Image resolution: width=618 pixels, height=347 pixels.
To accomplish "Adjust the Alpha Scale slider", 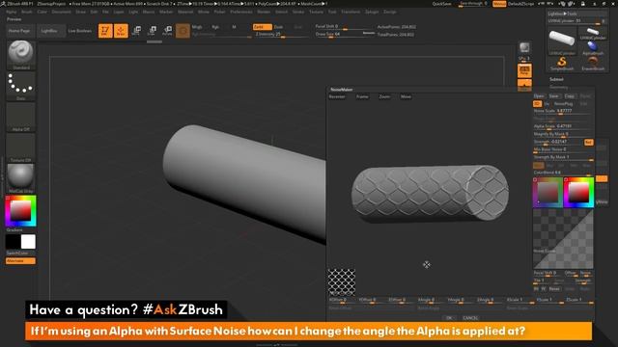I will 563,127.
